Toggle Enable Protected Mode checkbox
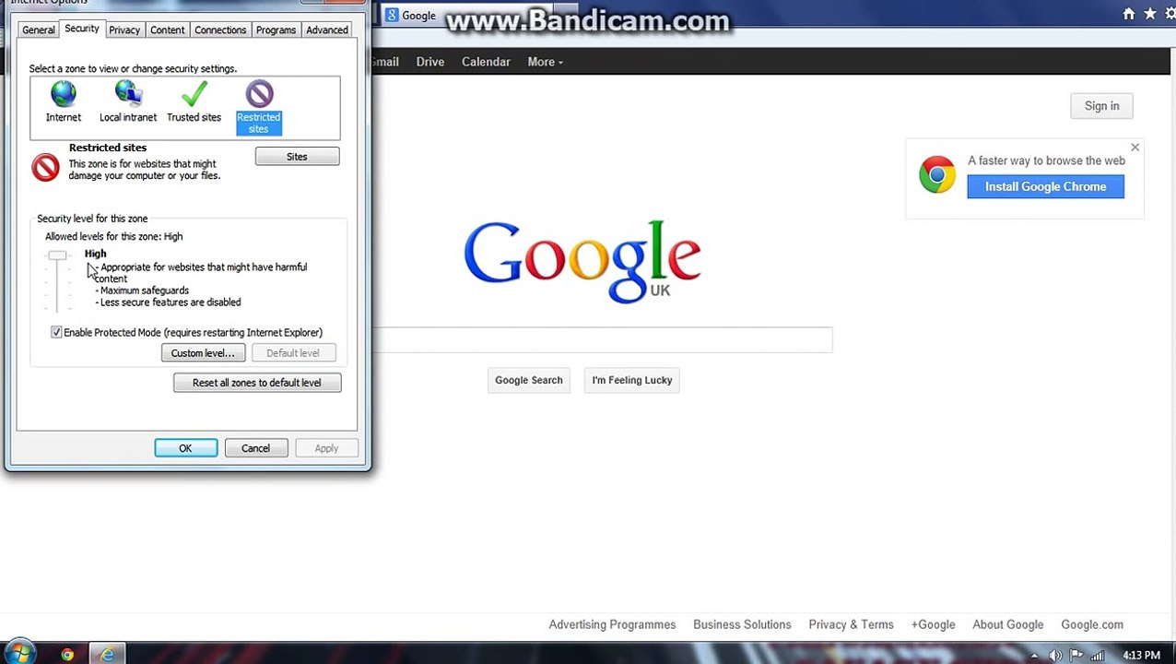The height and width of the screenshot is (664, 1176). click(56, 332)
